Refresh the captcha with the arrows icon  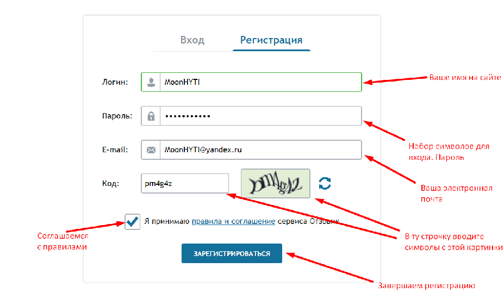pos(325,183)
